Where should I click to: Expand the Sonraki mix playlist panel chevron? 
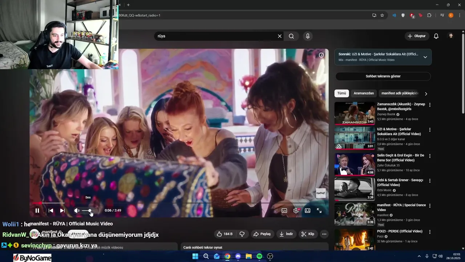425,57
